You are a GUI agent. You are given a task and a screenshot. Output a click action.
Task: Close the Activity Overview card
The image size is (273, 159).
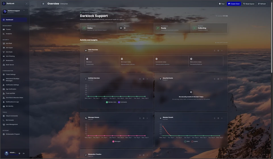click(x=147, y=79)
